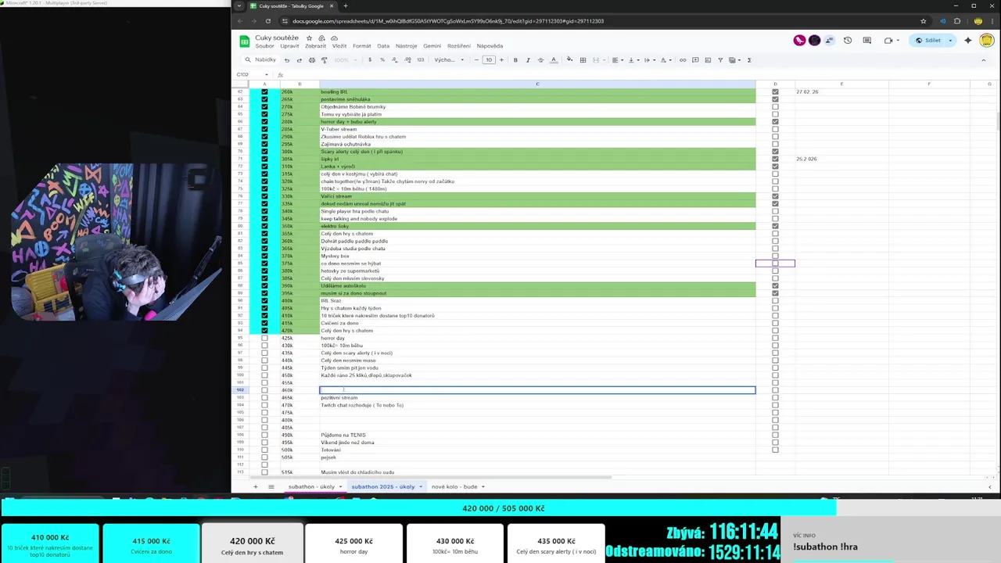This screenshot has width=1001, height=563.
Task: Toggle Strikethrough formatting
Action: click(540, 60)
